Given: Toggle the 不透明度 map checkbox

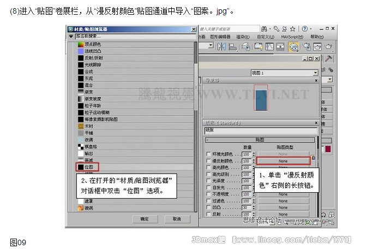Looking at the screenshot, I should (208, 194).
